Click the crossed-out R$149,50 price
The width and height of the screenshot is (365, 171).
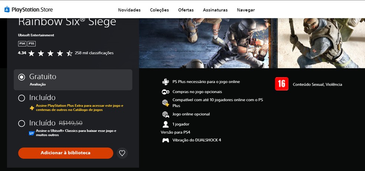point(70,123)
